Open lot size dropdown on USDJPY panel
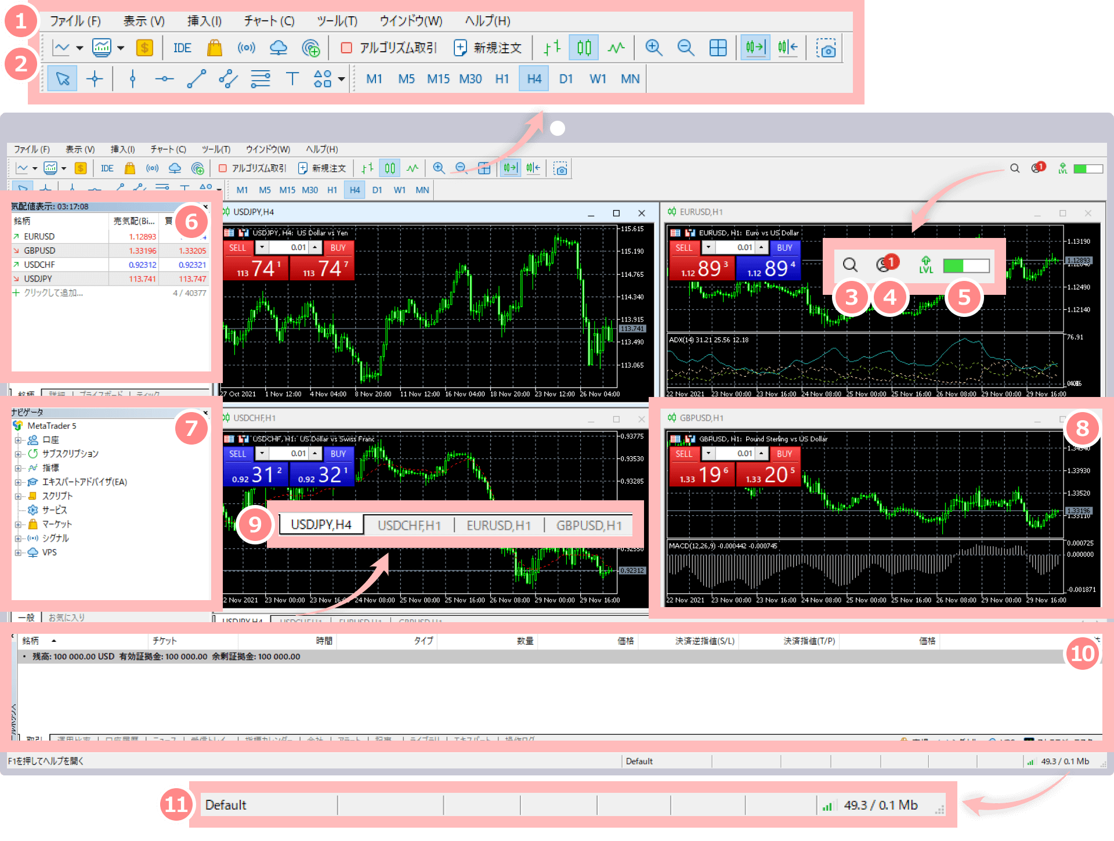The image size is (1114, 841). point(262,248)
